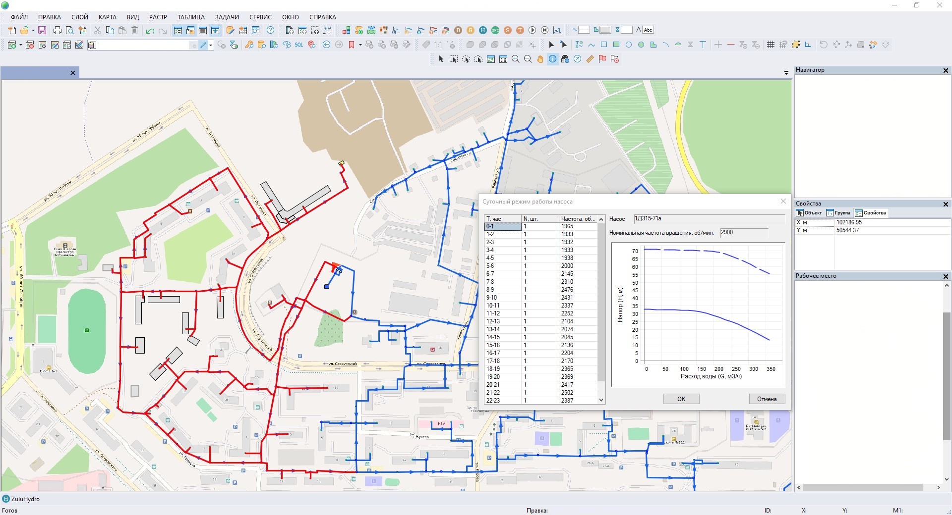
Task: Click the Save (floppy disk) icon
Action: pyautogui.click(x=42, y=30)
